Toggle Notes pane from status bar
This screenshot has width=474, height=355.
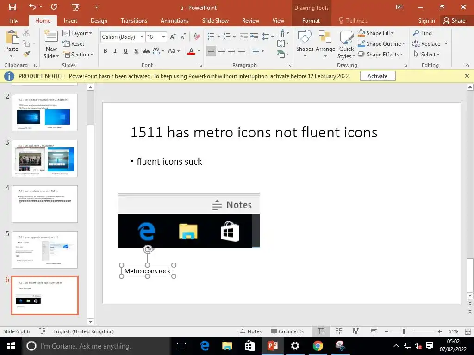[250, 331]
